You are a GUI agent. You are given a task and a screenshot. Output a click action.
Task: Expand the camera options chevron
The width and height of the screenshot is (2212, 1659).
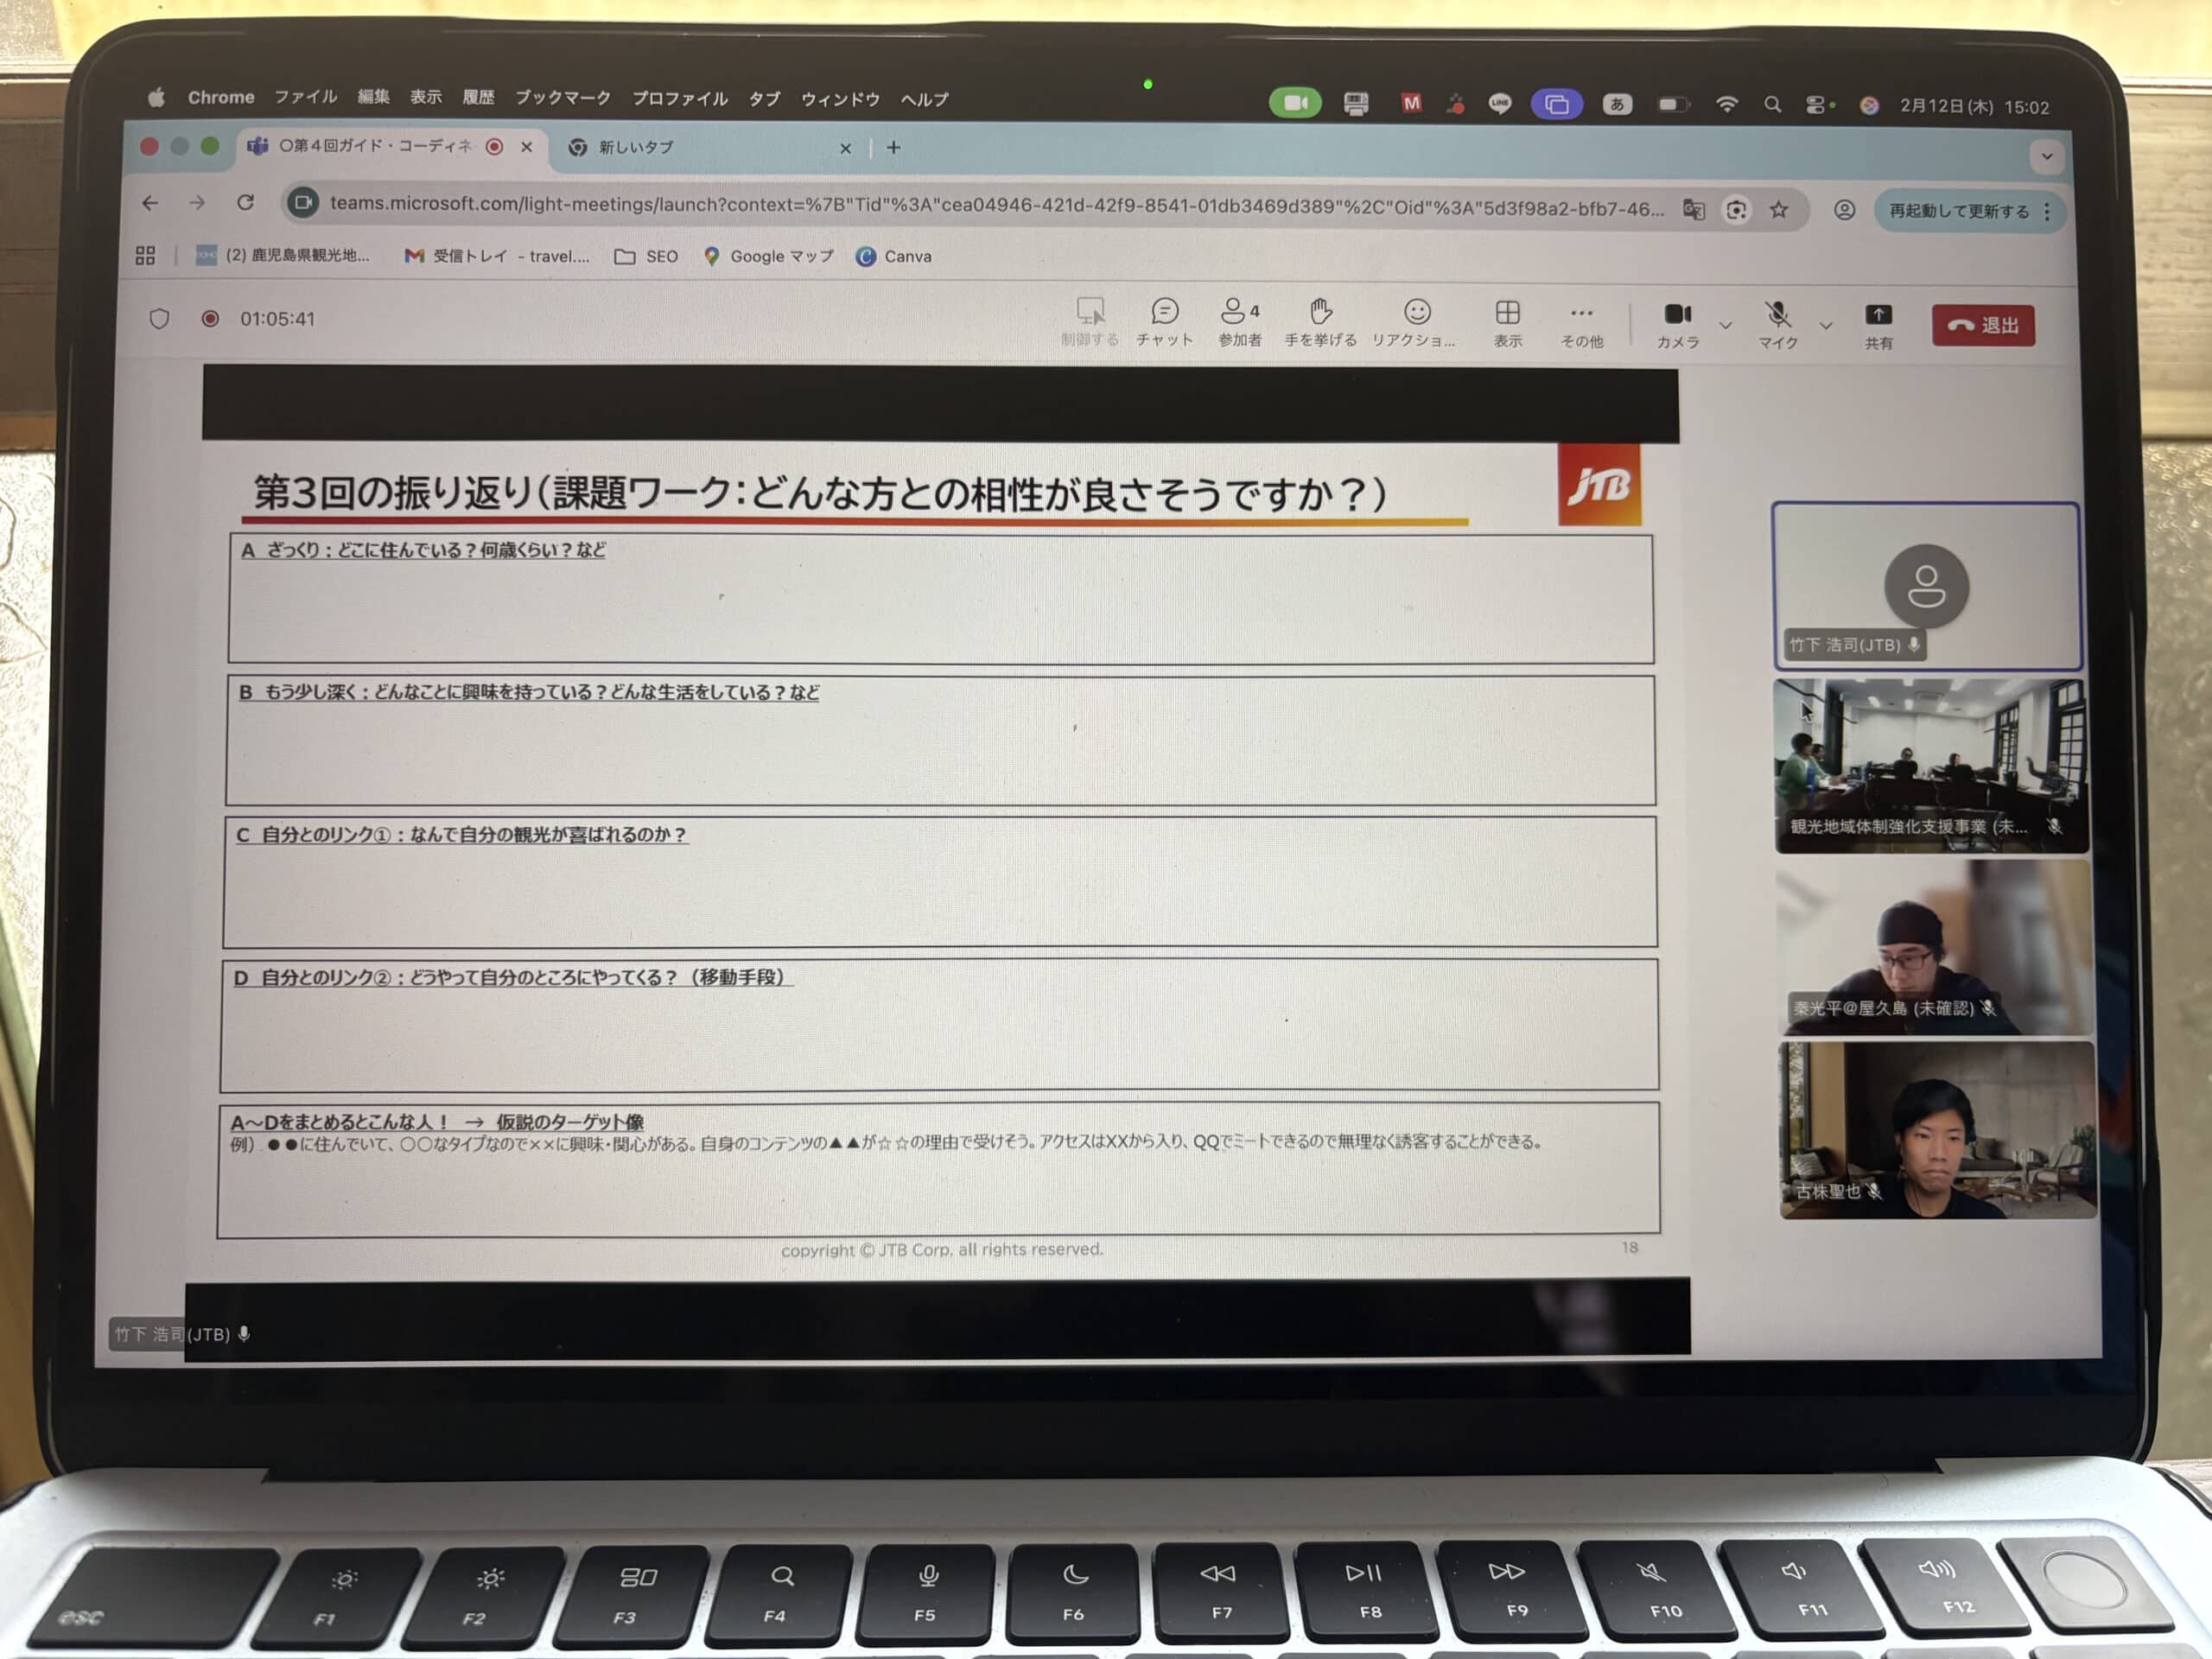tap(1726, 326)
